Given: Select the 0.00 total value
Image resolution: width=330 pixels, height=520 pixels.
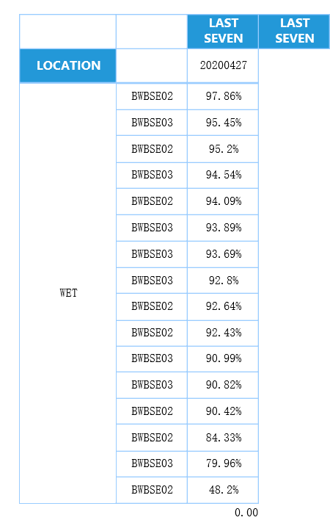Looking at the screenshot, I should point(246,513).
